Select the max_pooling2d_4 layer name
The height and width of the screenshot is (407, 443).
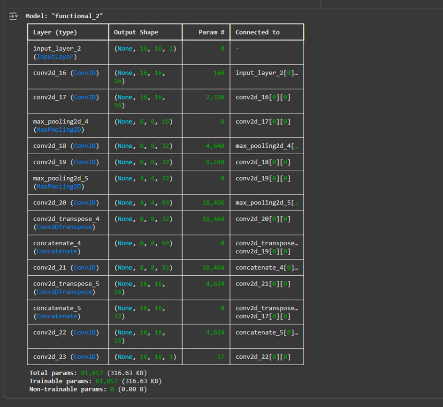click(61, 121)
